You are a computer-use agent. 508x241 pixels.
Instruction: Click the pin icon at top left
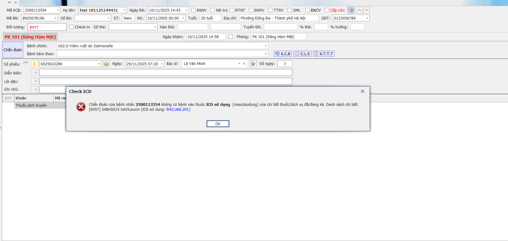9,2
